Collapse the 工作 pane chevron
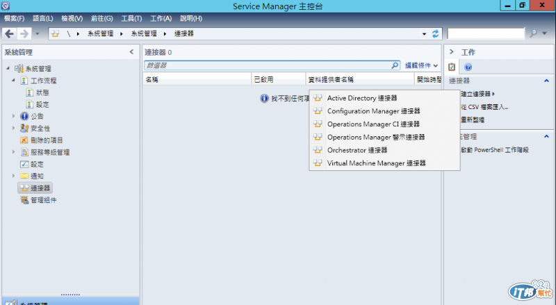 point(451,52)
